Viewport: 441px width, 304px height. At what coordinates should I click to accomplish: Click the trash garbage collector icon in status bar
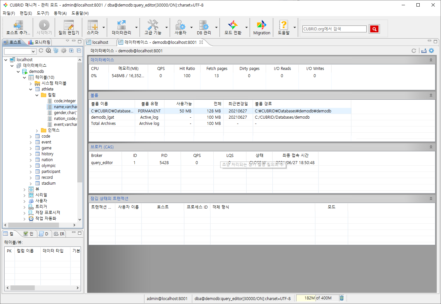[x=342, y=298]
